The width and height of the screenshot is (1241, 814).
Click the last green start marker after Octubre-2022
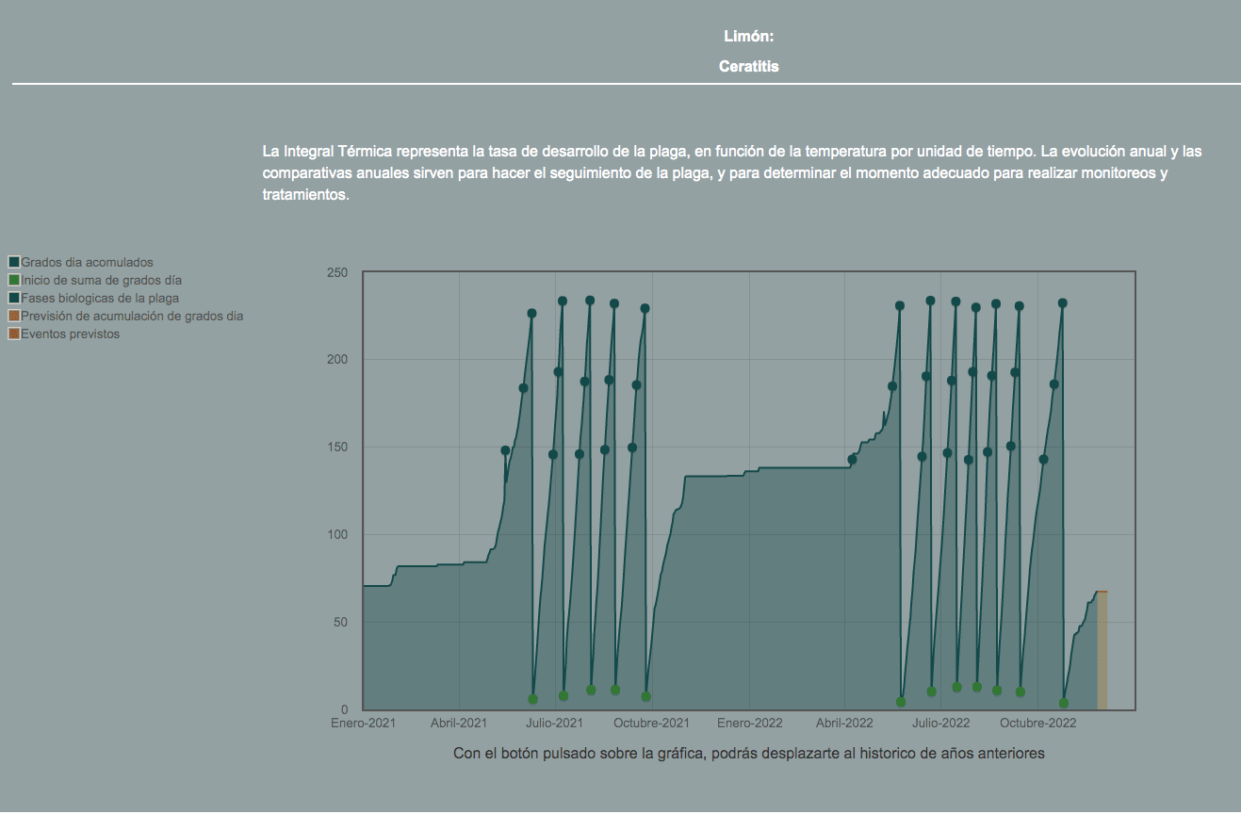(x=1064, y=703)
